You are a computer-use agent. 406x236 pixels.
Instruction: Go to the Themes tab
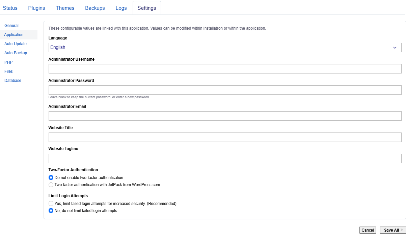[65, 8]
